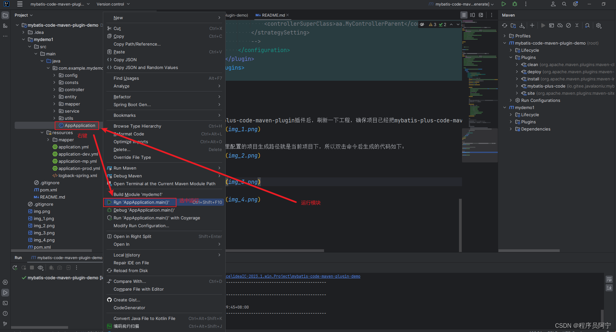Choose Run 'AppApplication.main()' from context menu
The width and height of the screenshot is (616, 332).
pyautogui.click(x=164, y=202)
